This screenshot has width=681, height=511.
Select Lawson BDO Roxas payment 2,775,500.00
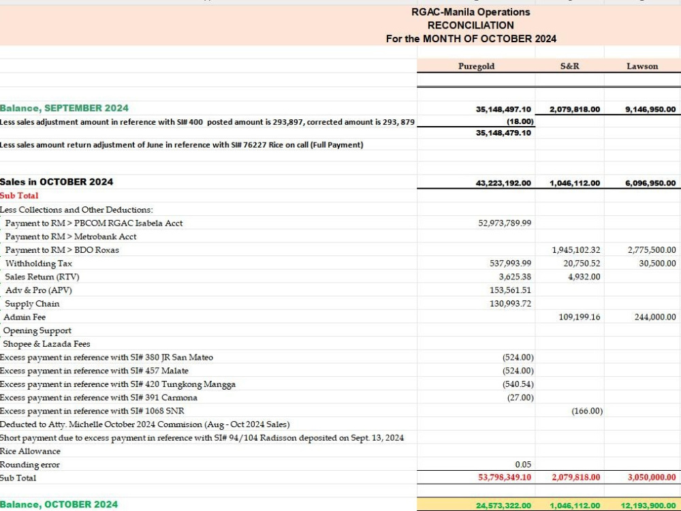[652, 250]
